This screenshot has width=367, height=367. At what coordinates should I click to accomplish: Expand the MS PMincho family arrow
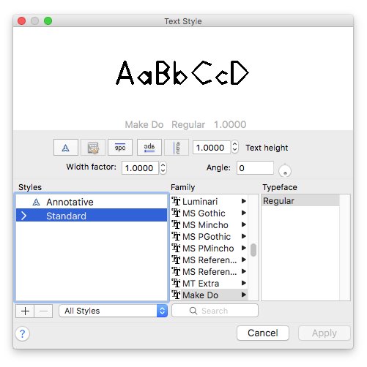pos(243,248)
